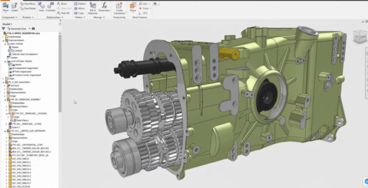Open the fx Parameters dialog
Viewport: 368px width, 188px height.
point(104,7)
